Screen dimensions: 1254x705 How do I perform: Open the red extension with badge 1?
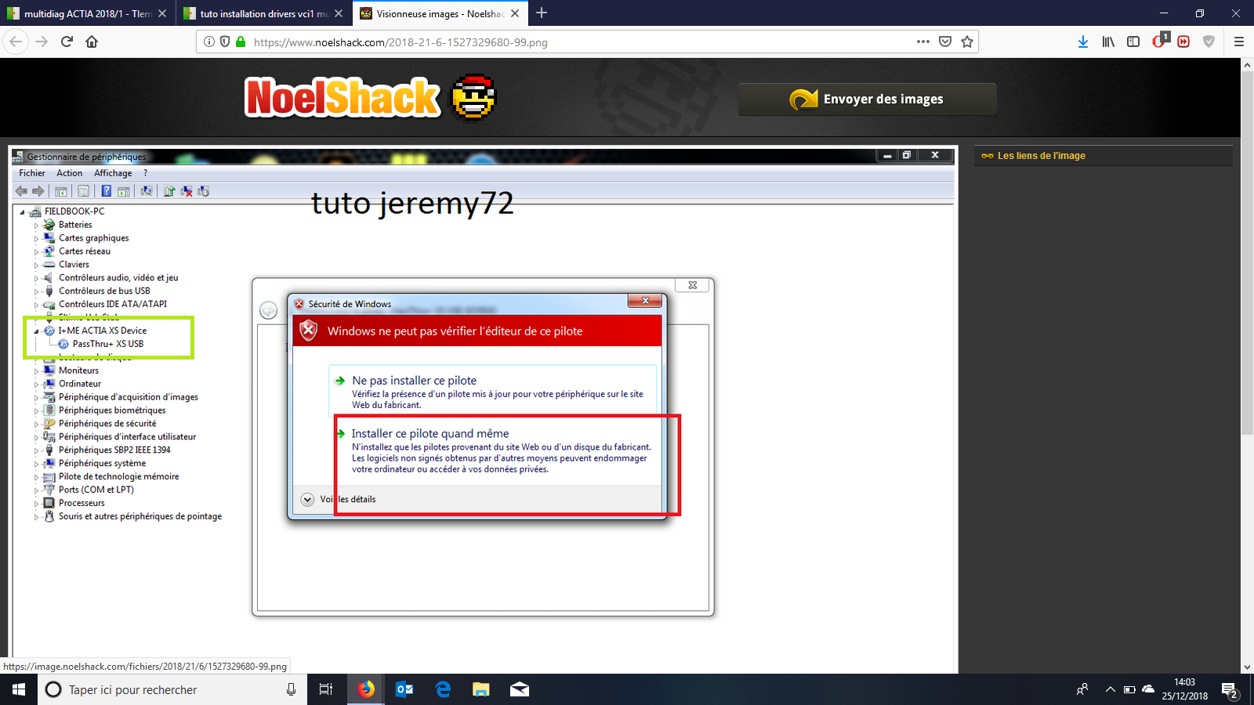pos(1160,41)
